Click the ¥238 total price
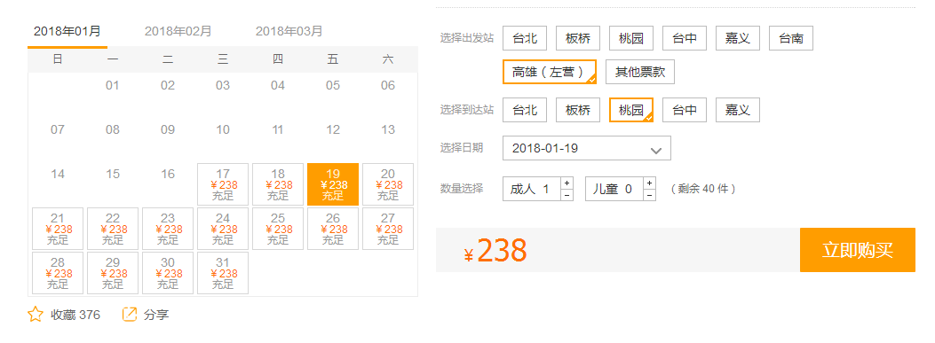This screenshot has height=343, width=935. (x=495, y=251)
